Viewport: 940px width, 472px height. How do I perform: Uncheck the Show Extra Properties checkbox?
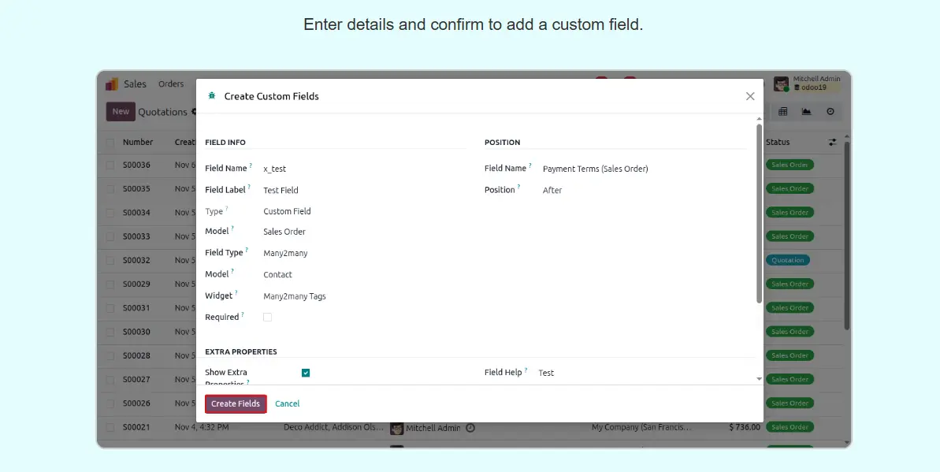coord(306,373)
